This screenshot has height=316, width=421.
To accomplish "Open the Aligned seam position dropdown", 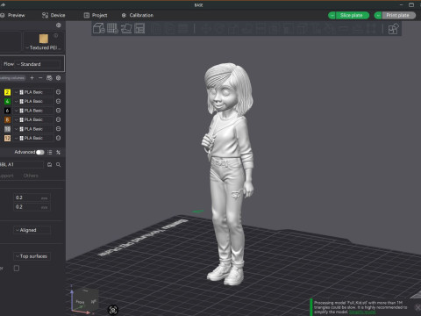I will coord(32,230).
